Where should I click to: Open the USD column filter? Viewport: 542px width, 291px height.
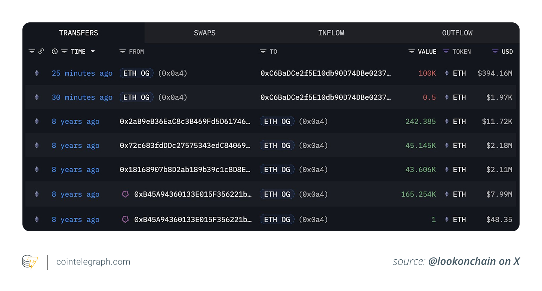pos(495,51)
